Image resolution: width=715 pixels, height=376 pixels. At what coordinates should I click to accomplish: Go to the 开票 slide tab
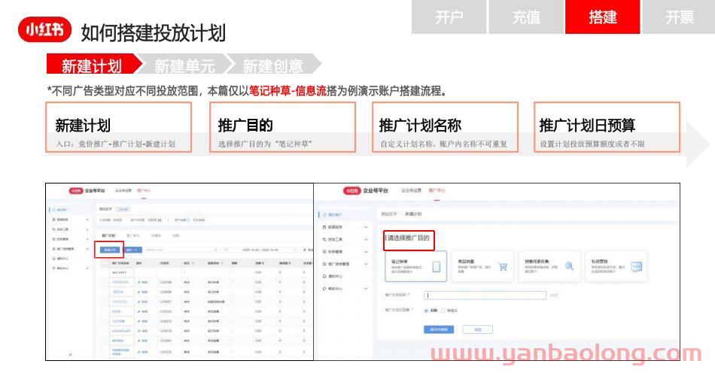(x=679, y=17)
